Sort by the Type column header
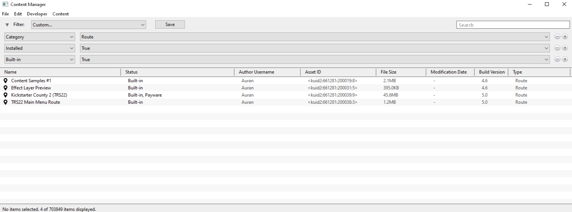Image resolution: width=572 pixels, height=212 pixels. 539,72
